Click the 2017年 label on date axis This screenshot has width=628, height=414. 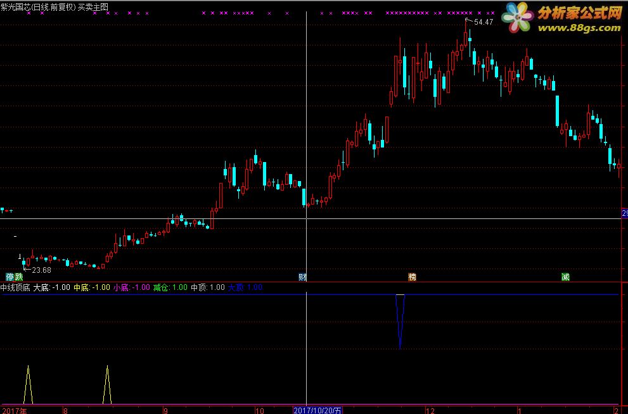point(15,410)
